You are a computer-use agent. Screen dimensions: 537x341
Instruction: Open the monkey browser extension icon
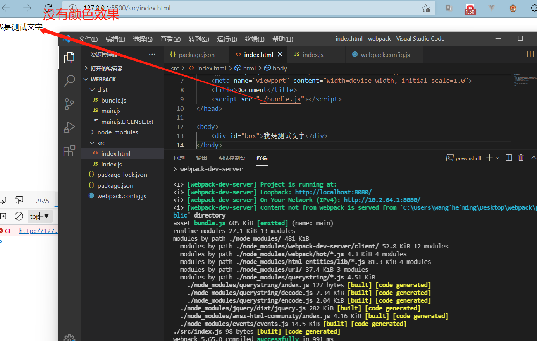pos(513,8)
